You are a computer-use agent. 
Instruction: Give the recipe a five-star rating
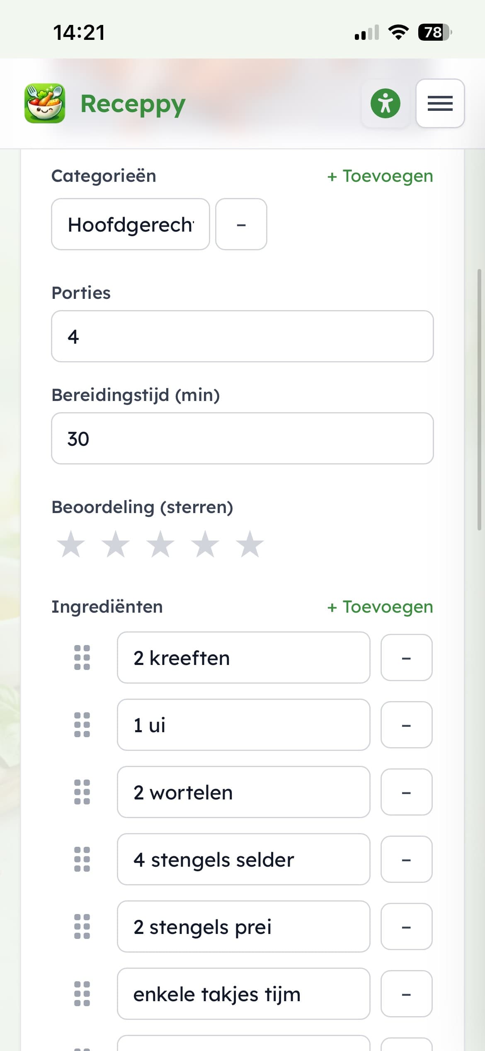249,544
